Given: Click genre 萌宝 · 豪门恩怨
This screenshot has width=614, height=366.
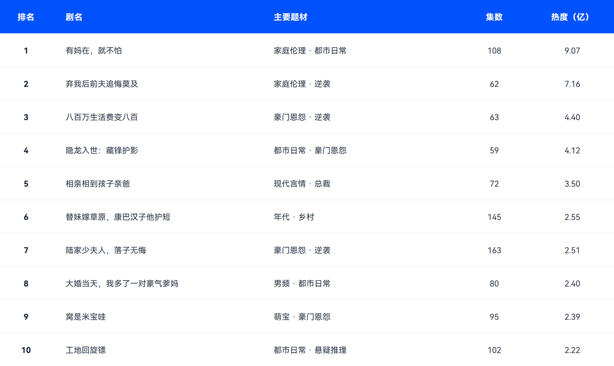Looking at the screenshot, I should (302, 317).
